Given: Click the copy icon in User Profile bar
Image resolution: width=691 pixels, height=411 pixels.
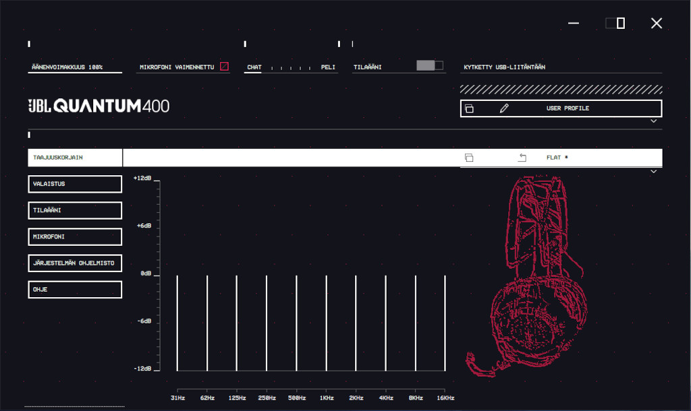Looking at the screenshot, I should 469,108.
